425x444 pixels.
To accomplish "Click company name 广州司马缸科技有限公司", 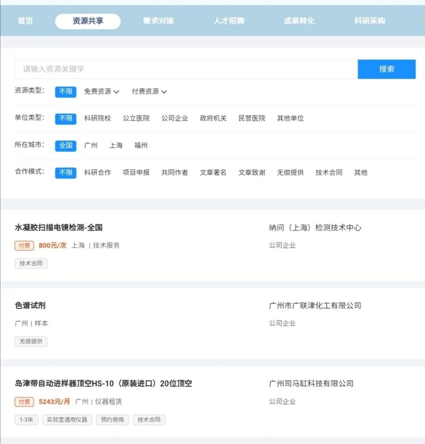I will [310, 383].
